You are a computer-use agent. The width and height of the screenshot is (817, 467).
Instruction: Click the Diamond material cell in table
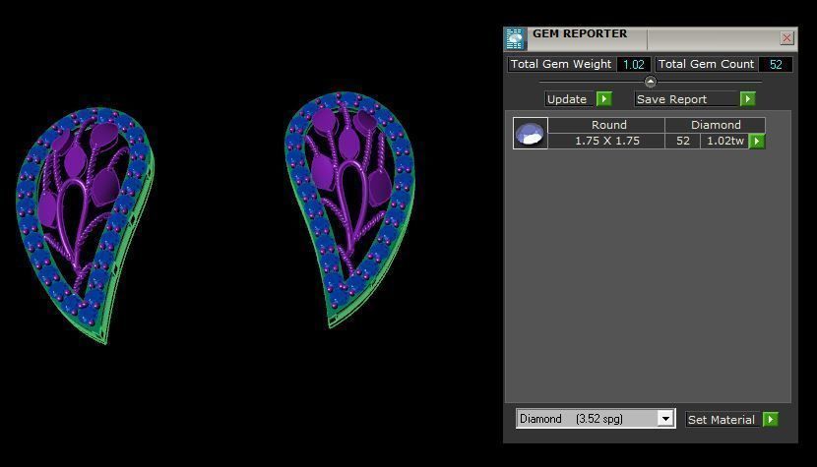coord(716,125)
